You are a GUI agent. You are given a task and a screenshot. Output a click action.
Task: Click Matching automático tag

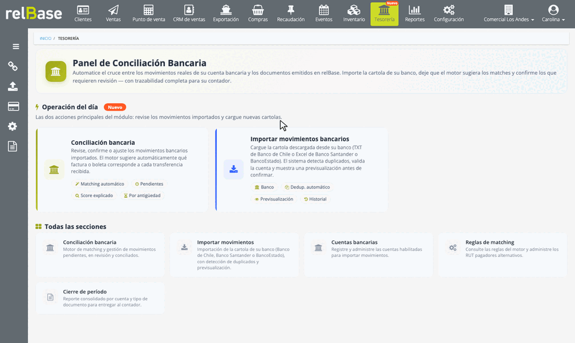click(x=99, y=184)
